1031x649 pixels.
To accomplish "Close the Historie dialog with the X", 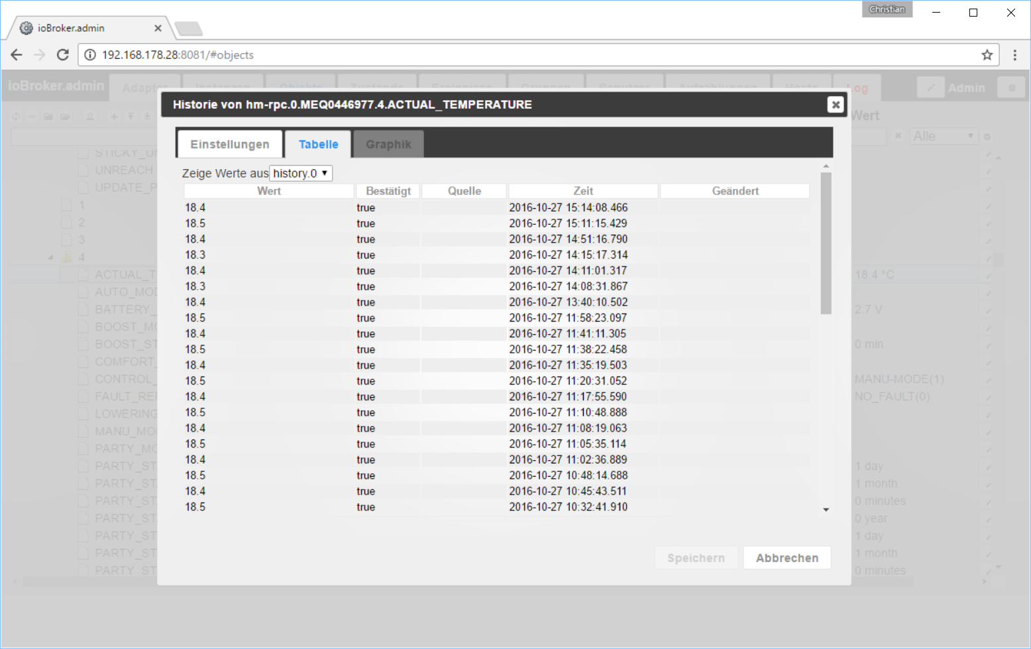I will click(836, 105).
